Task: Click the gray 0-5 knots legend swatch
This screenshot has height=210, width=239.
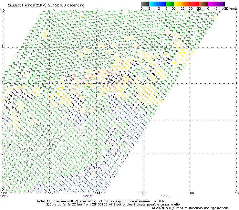Action: pyautogui.click(x=145, y=4)
